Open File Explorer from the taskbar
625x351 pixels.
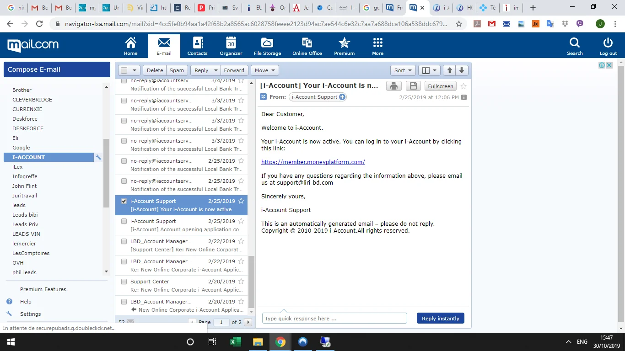258,342
